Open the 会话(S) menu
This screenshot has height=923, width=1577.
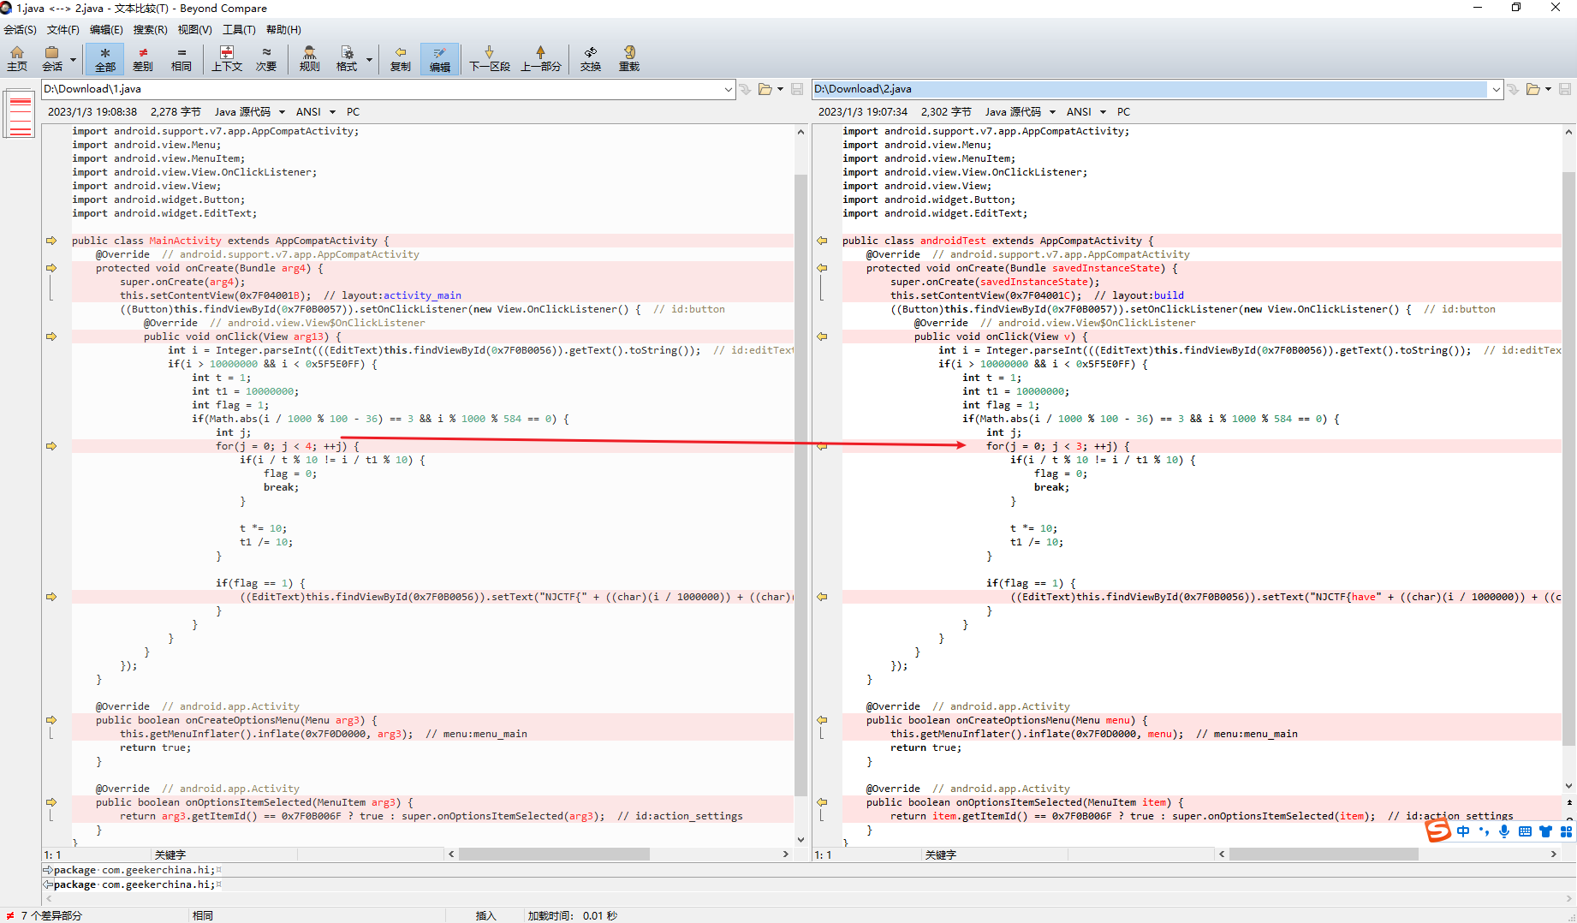20,29
